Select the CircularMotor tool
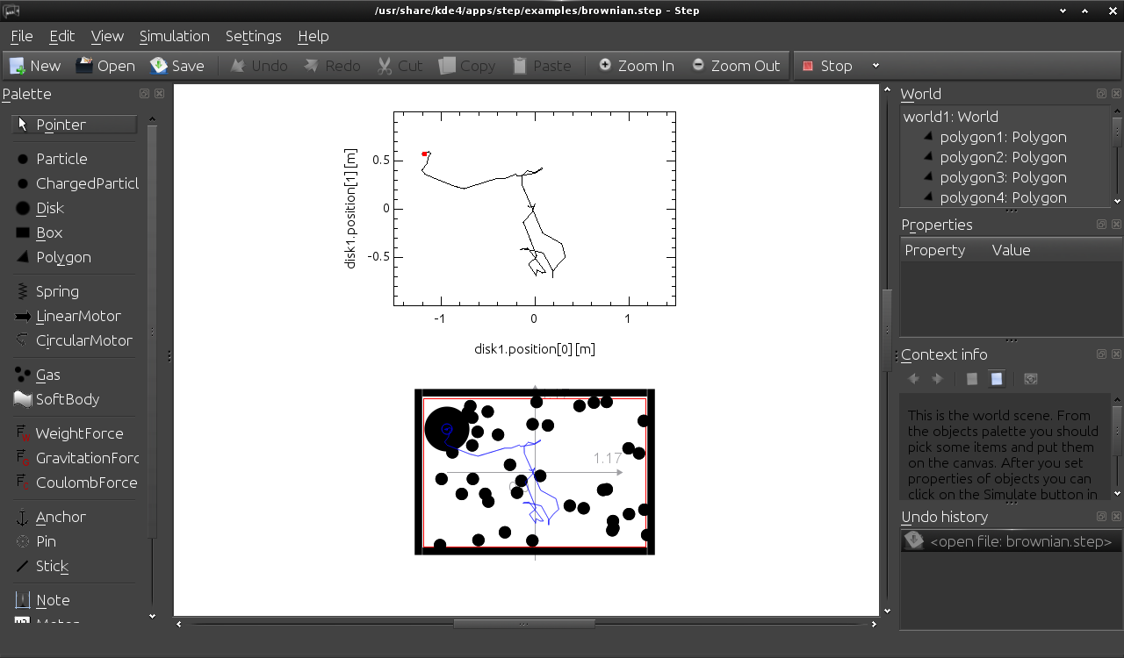The width and height of the screenshot is (1124, 658). [x=75, y=340]
